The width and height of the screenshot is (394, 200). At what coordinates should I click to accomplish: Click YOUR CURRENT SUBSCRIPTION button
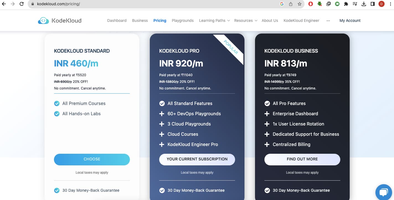pos(197,159)
